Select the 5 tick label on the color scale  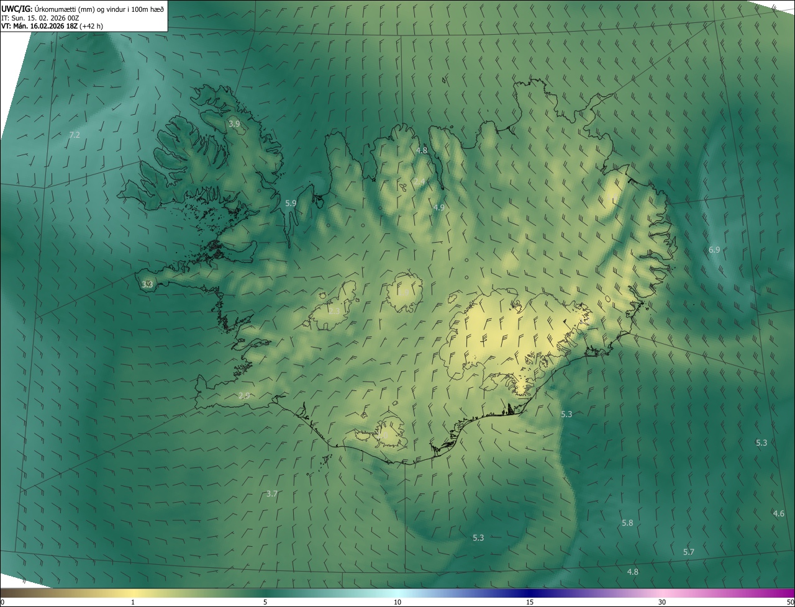click(265, 603)
